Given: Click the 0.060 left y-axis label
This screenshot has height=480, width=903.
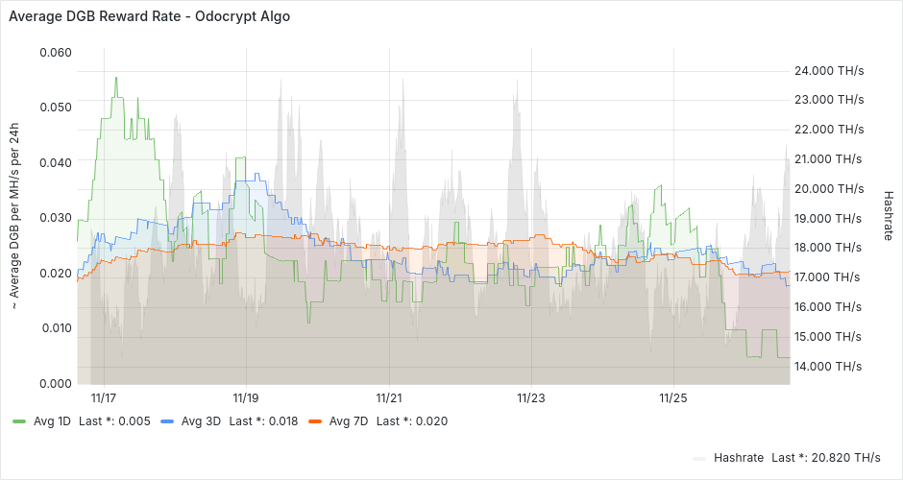Looking at the screenshot, I should tap(55, 51).
